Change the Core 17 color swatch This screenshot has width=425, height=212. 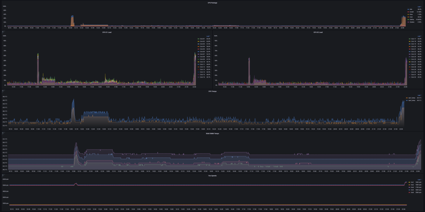[x=410, y=39]
